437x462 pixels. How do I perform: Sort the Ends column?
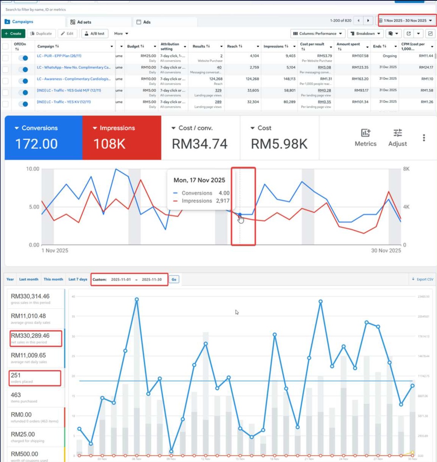(x=384, y=46)
